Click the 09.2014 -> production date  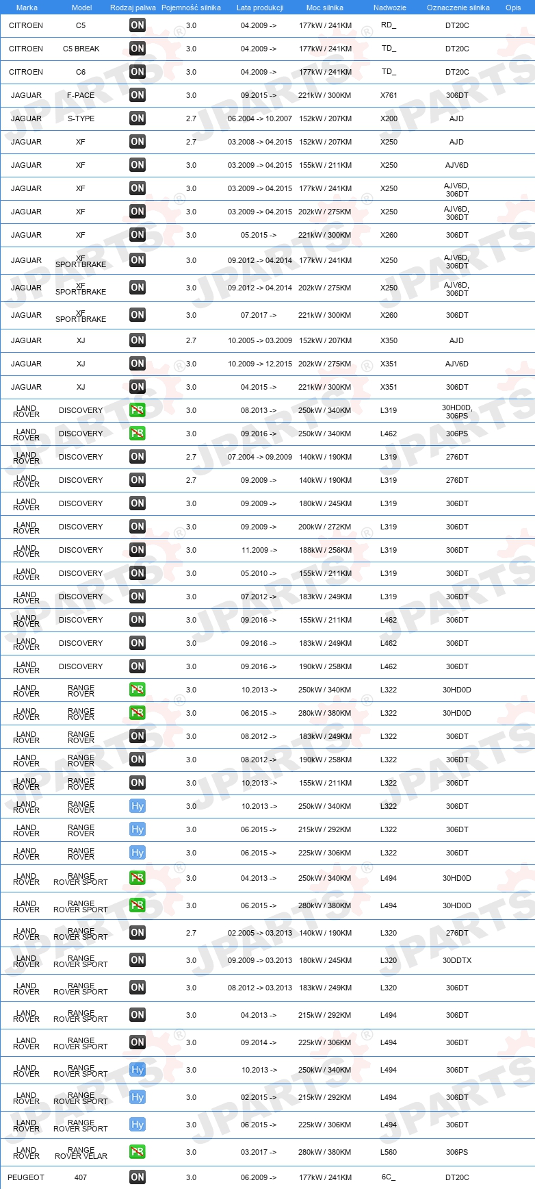click(x=259, y=1042)
